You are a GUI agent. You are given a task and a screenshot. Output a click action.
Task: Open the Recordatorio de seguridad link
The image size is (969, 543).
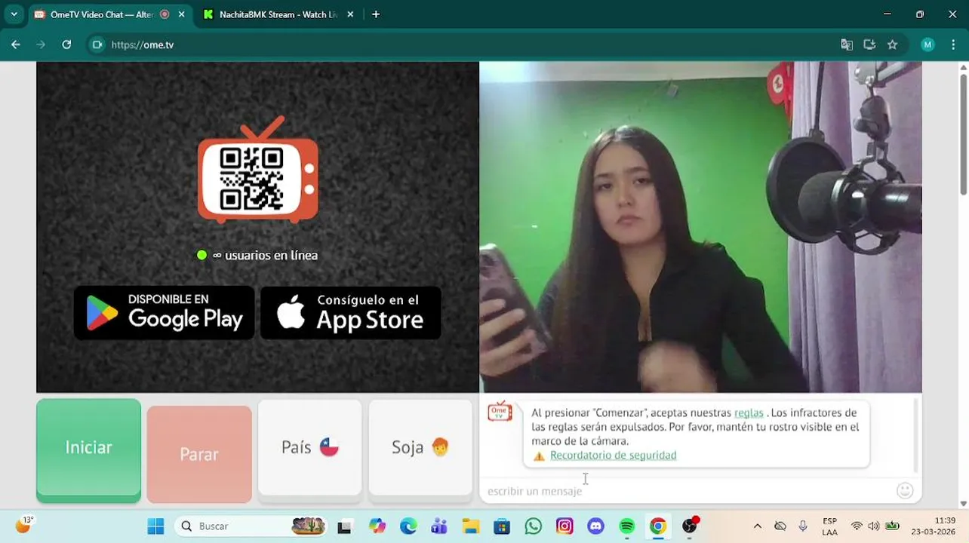(x=613, y=455)
